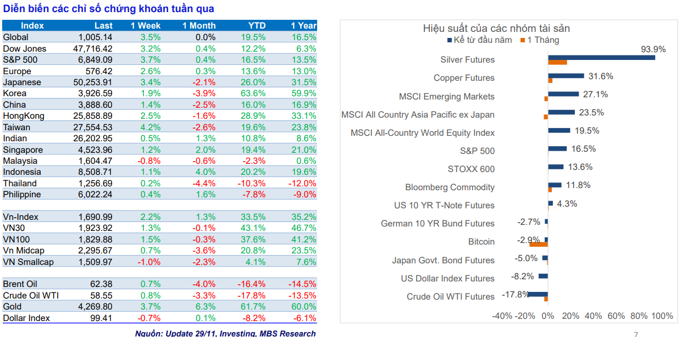Select the Index column header
The image size is (681, 337).
click(x=32, y=26)
